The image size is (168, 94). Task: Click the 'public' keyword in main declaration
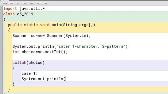[15, 25]
